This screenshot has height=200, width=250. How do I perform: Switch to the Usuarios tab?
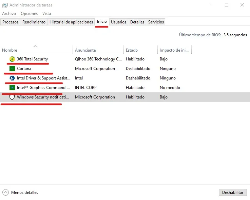[118, 22]
